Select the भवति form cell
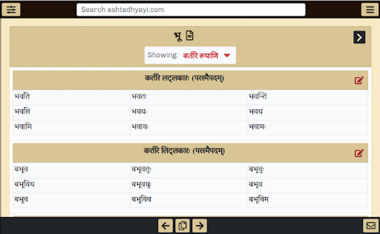 pyautogui.click(x=22, y=96)
